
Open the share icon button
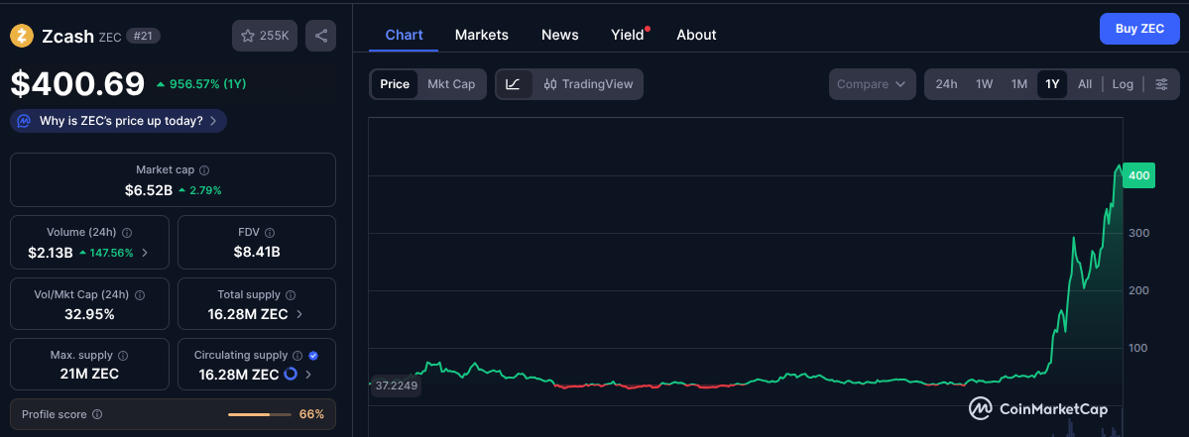click(320, 36)
